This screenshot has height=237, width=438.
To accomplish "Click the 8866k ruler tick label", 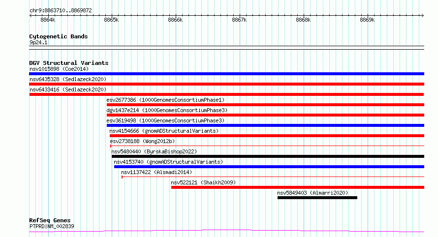I will 175,20.
